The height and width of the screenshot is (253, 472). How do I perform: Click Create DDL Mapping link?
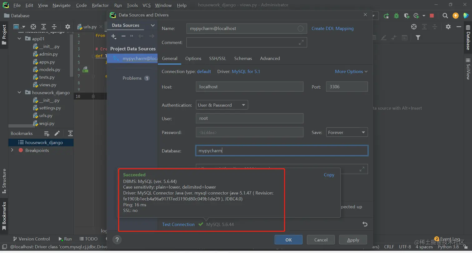(332, 28)
